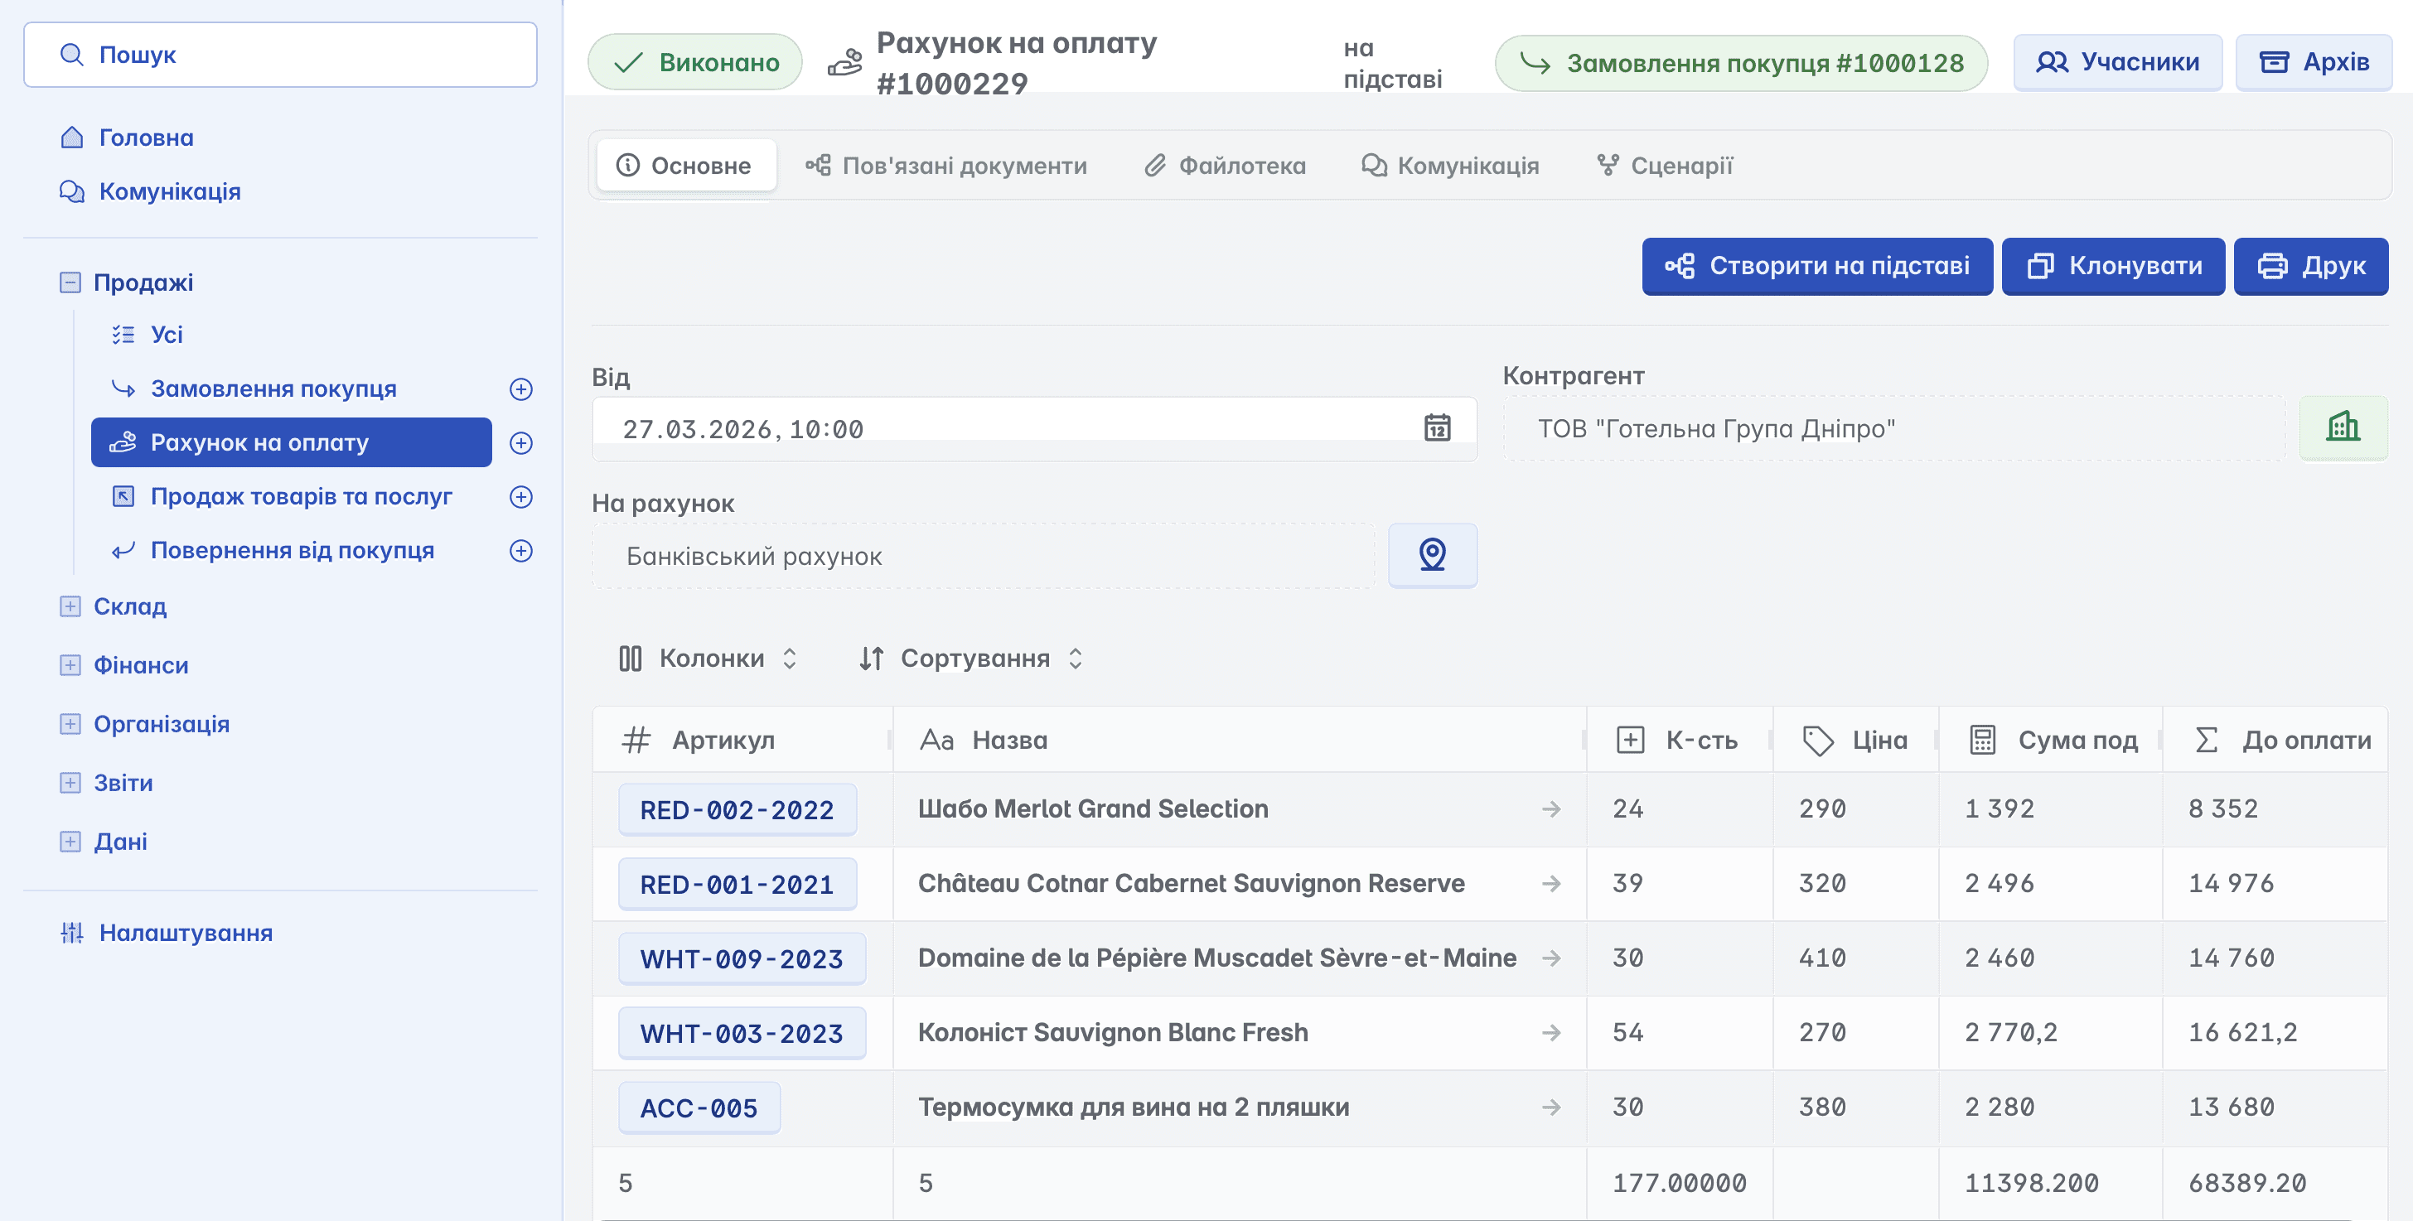Open the Колонки dropdown
This screenshot has width=2413, height=1221.
pos(708,659)
